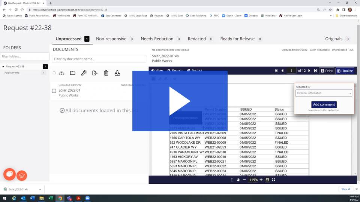This screenshot has height=202, width=360.
Task: Open the Dropbox bookmark
Action: pyautogui.click(x=251, y=16)
